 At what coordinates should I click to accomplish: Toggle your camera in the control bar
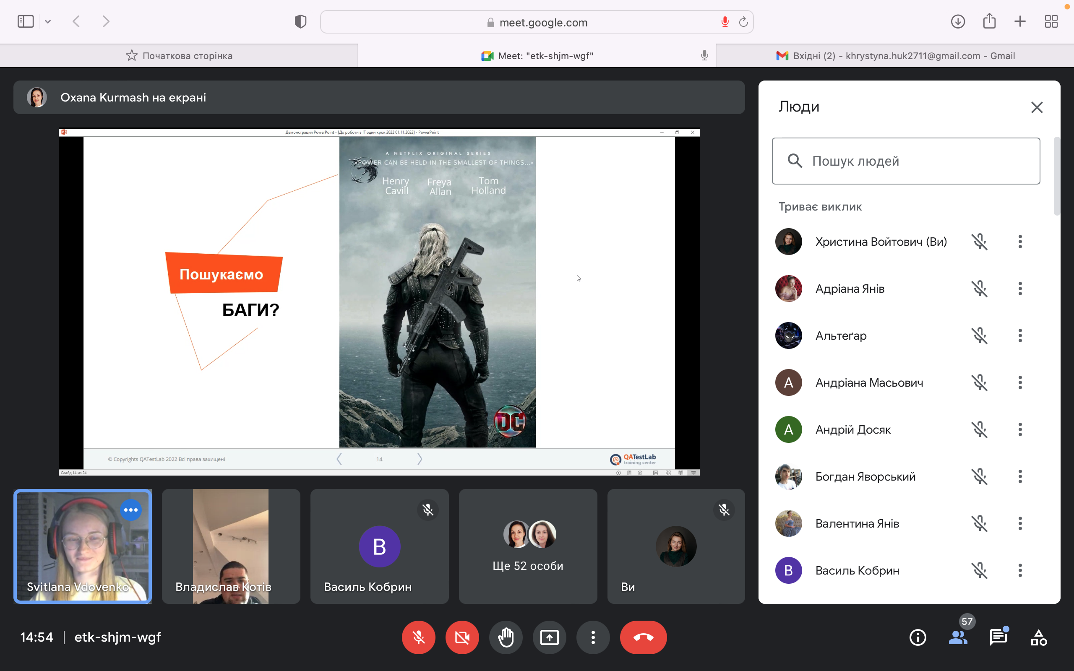(x=462, y=637)
